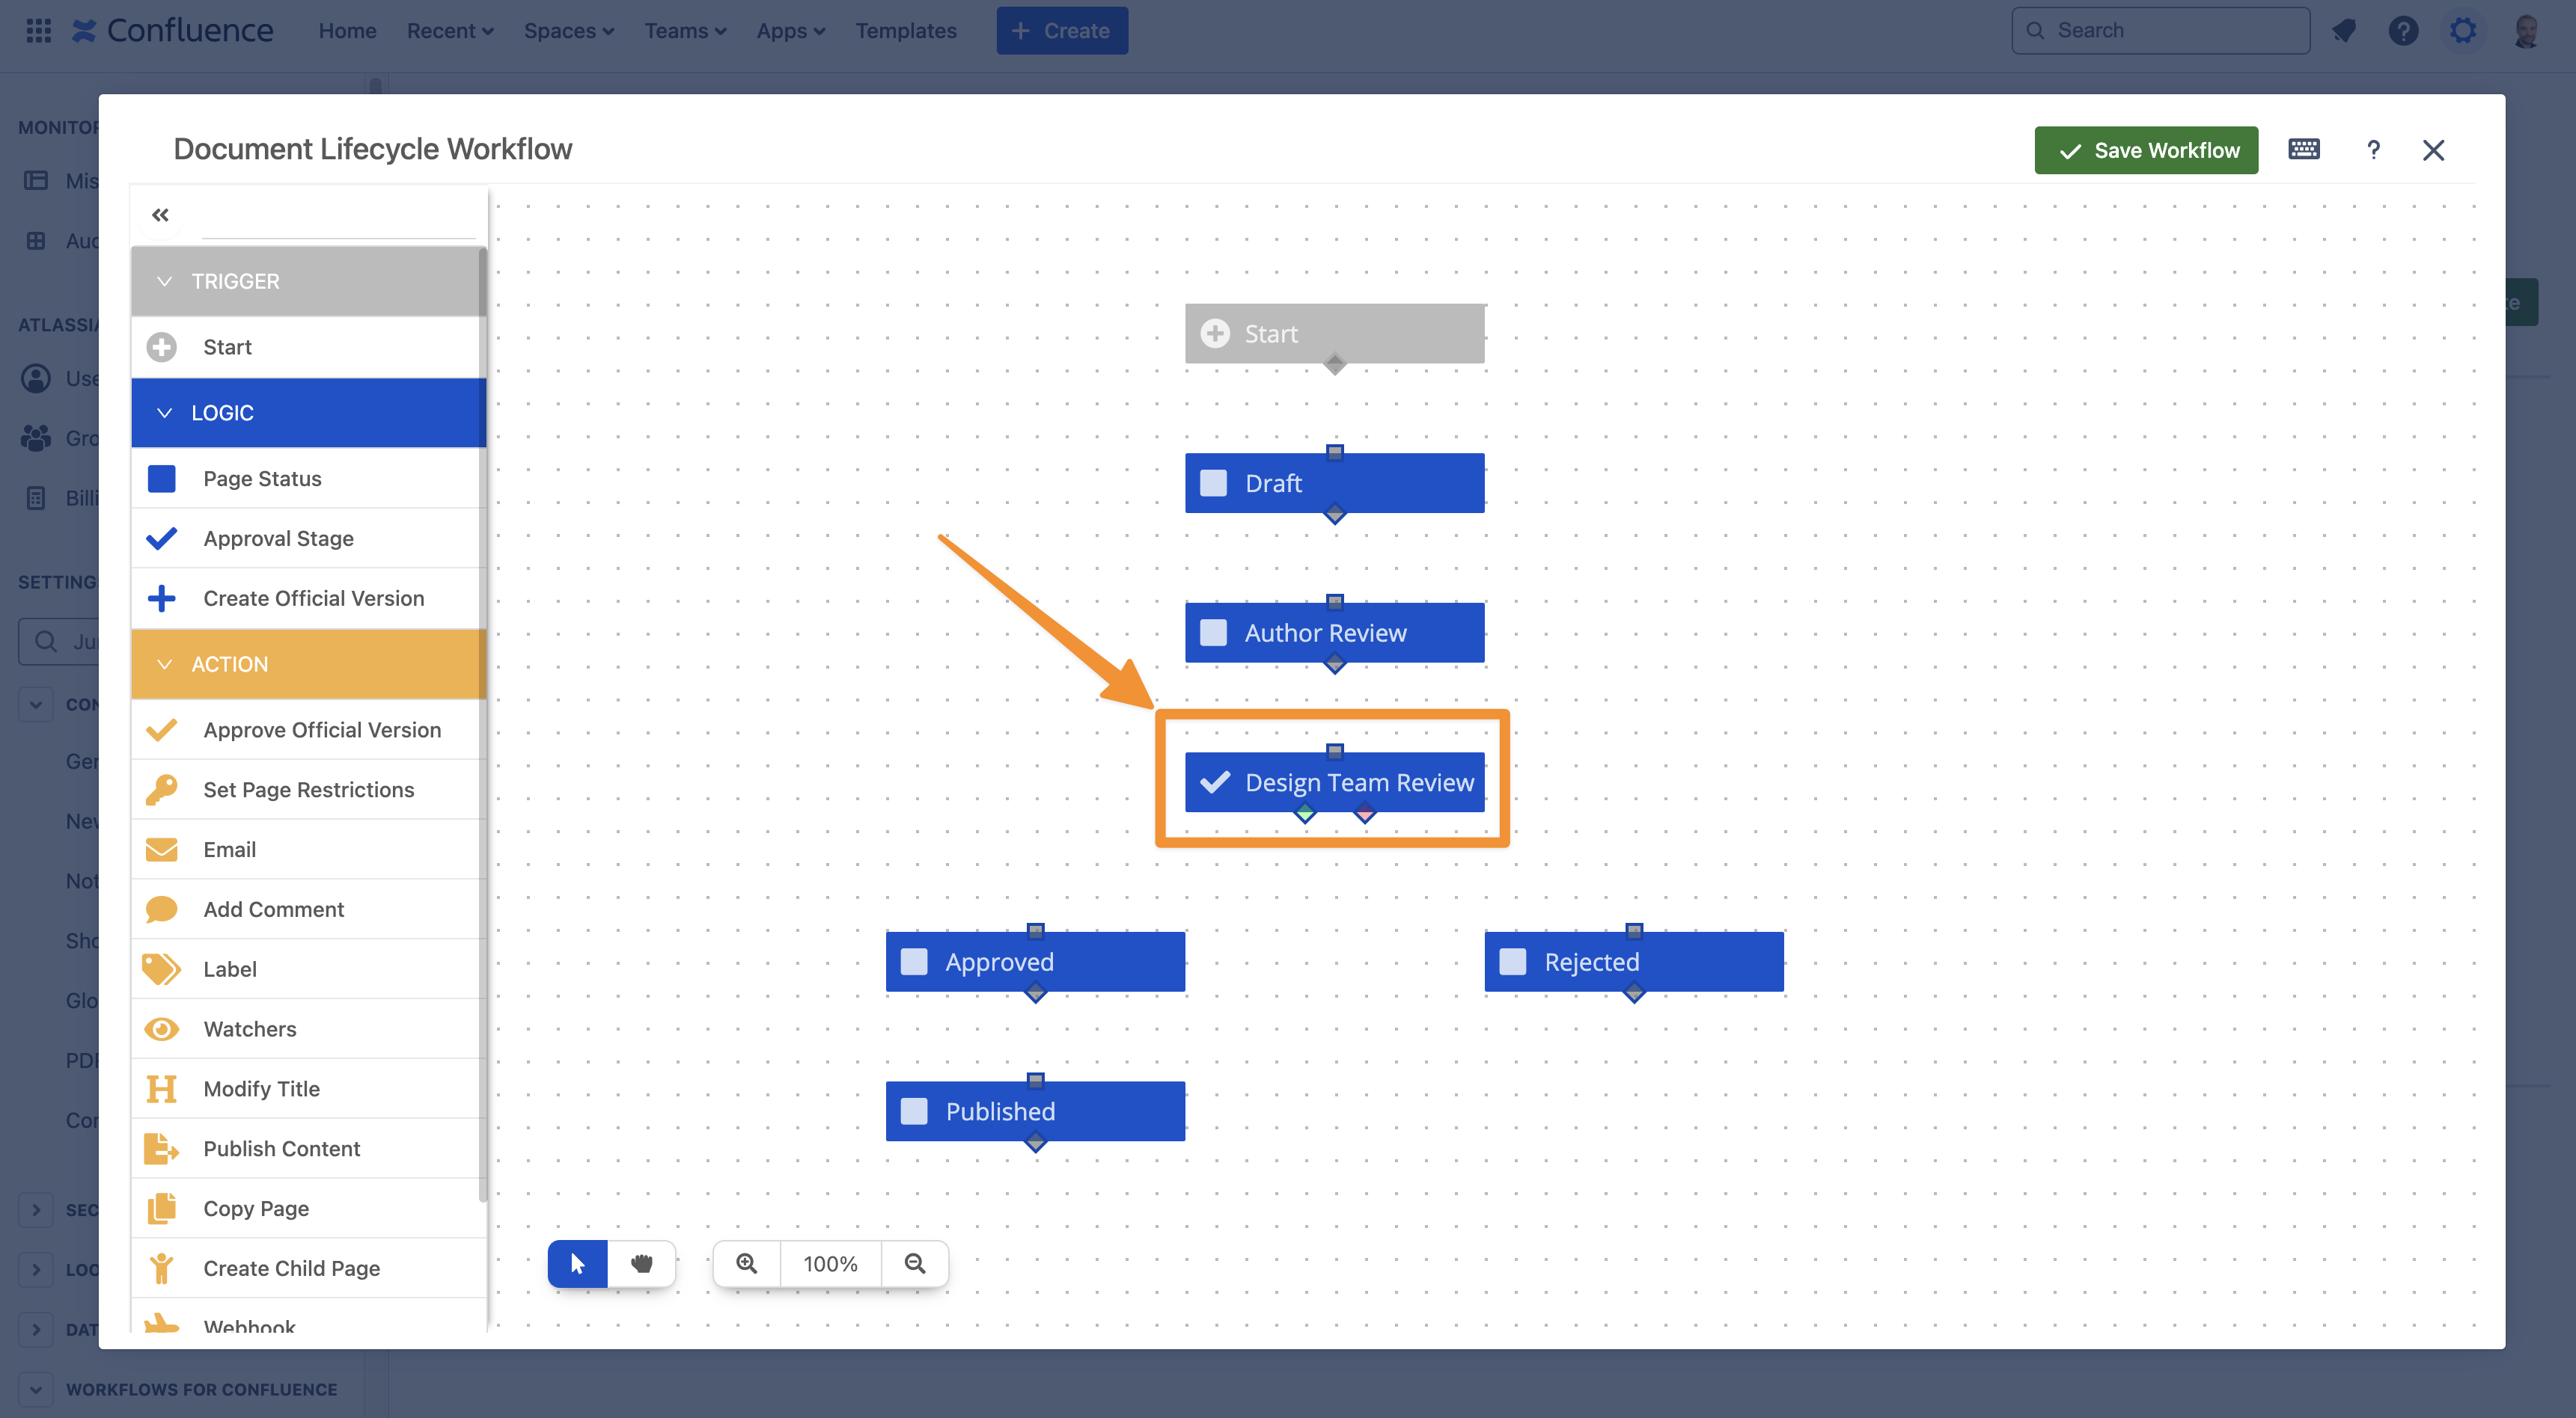The height and width of the screenshot is (1418, 2576).
Task: Click the checkbox on Approved node
Action: point(914,961)
